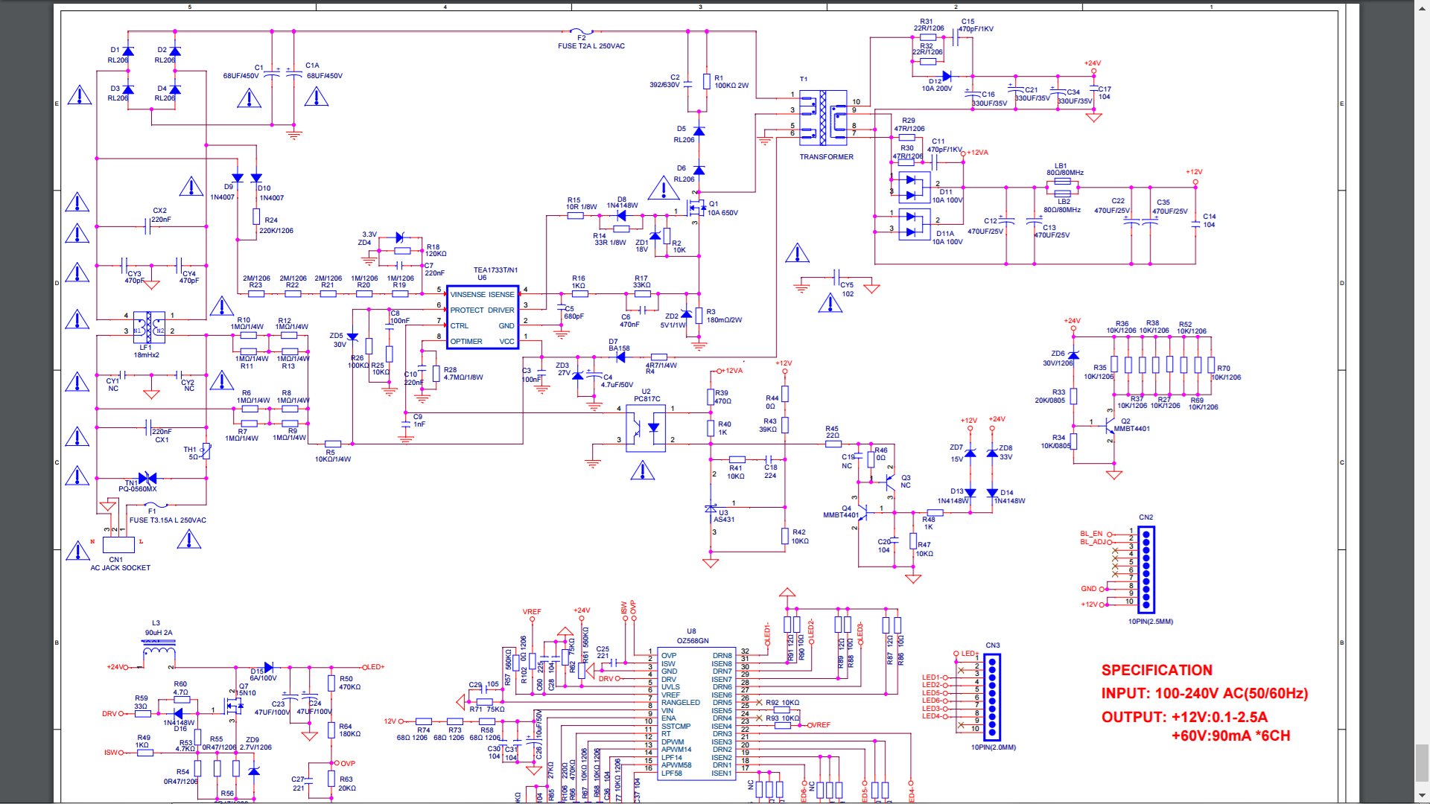1430x804 pixels.
Task: Click the 392/630V value of C2
Action: point(664,85)
